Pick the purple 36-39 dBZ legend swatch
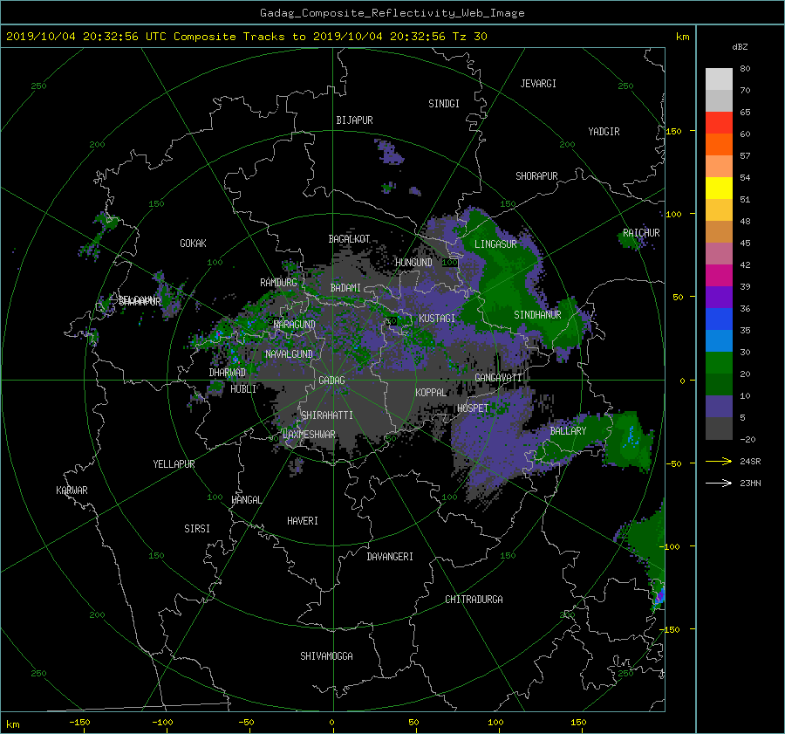Viewport: 785px width, 734px height. [x=719, y=297]
